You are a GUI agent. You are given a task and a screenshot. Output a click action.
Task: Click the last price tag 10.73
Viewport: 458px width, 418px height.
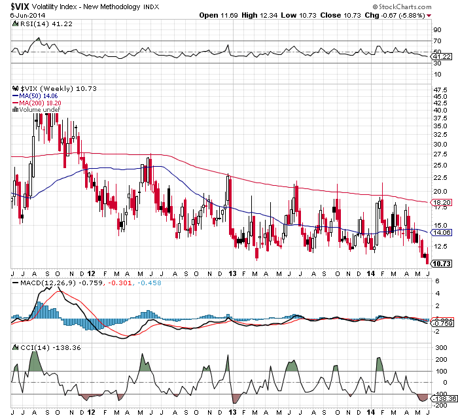coord(443,263)
